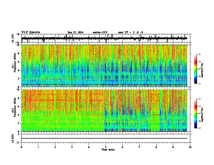The height and width of the screenshot is (165, 214).
Task: Click the "VLF Spectra" plot title
Action: (x=31, y=32)
